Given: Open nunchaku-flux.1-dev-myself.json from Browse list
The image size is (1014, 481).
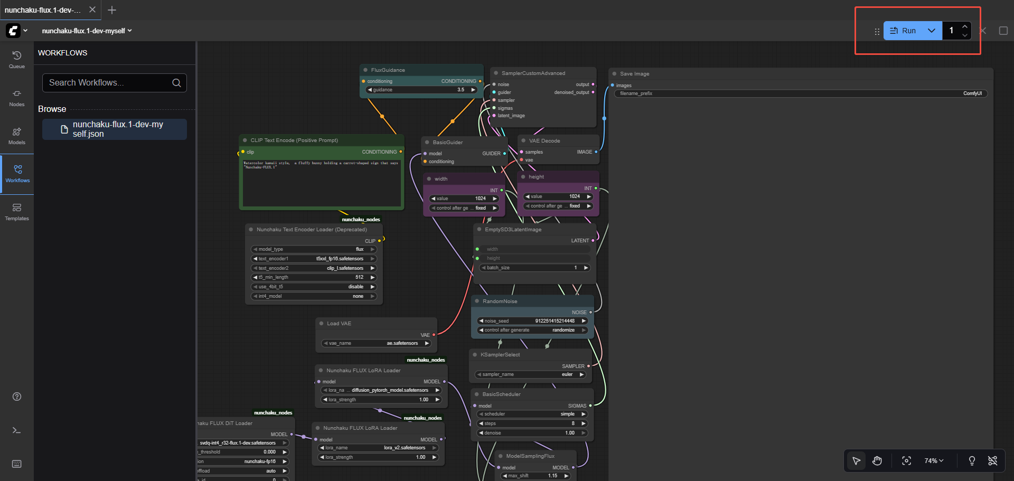Looking at the screenshot, I should [115, 129].
